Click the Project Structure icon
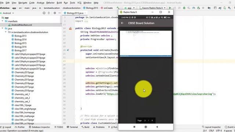 pyautogui.click(x=209, y=8)
